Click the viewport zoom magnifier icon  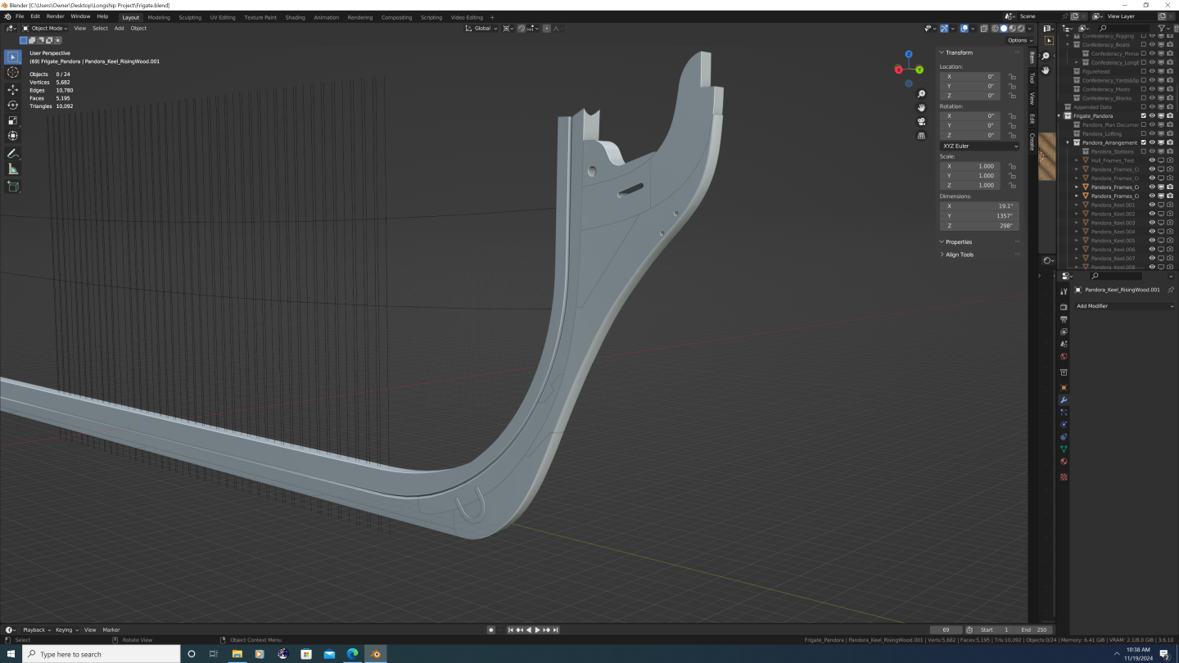pyautogui.click(x=921, y=94)
